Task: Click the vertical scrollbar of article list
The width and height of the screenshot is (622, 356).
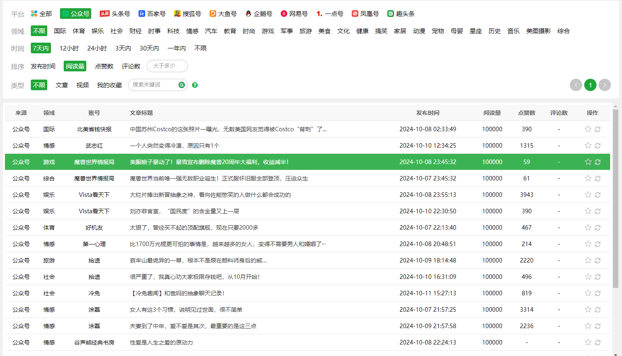Action: [615, 198]
